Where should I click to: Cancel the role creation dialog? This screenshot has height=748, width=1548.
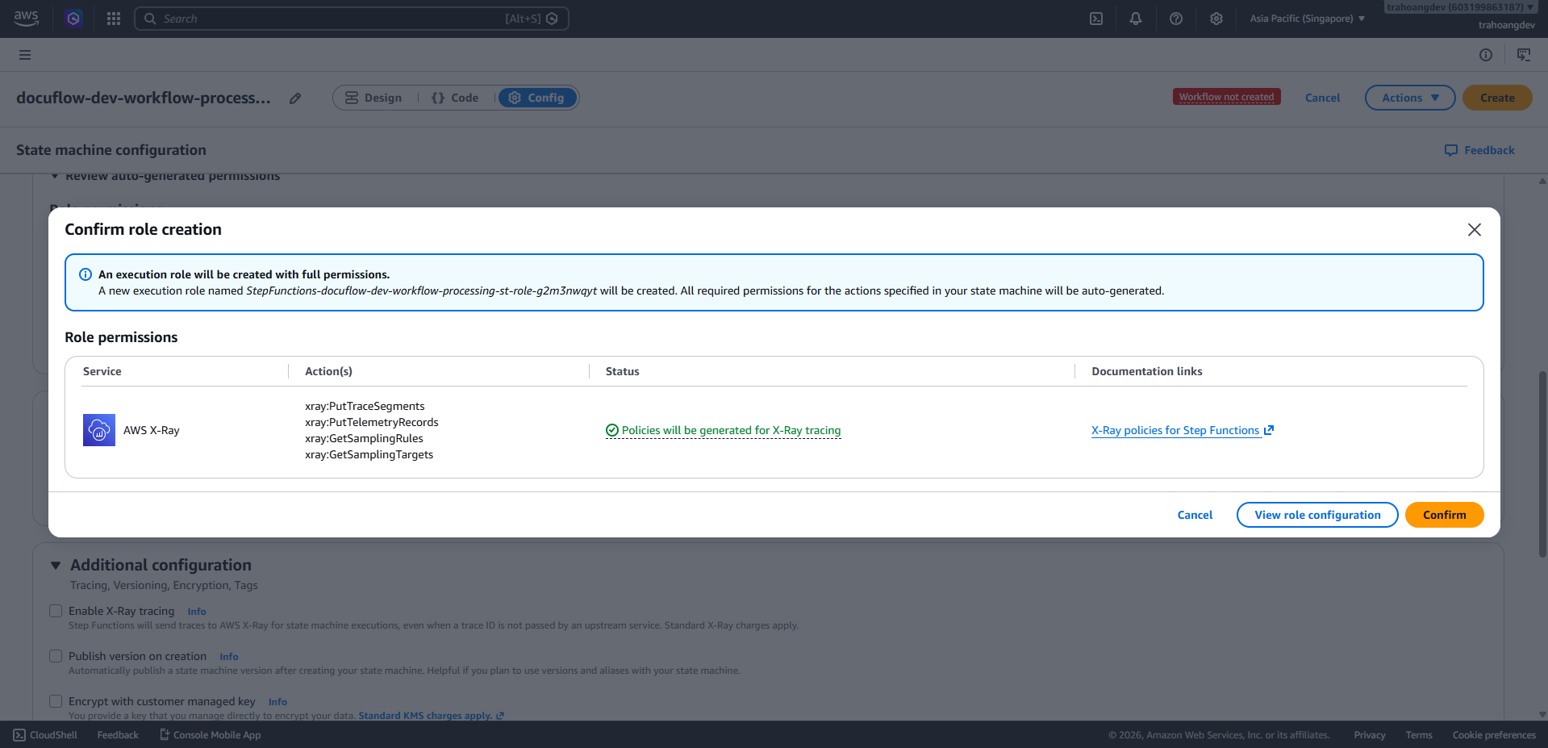point(1195,515)
